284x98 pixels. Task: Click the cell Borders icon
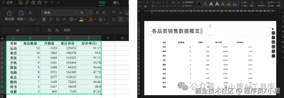click(71, 19)
